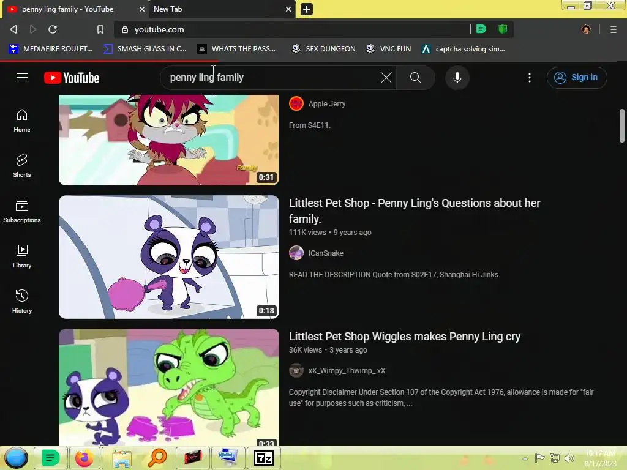
Task: Submit search with magnifier button
Action: tap(416, 78)
